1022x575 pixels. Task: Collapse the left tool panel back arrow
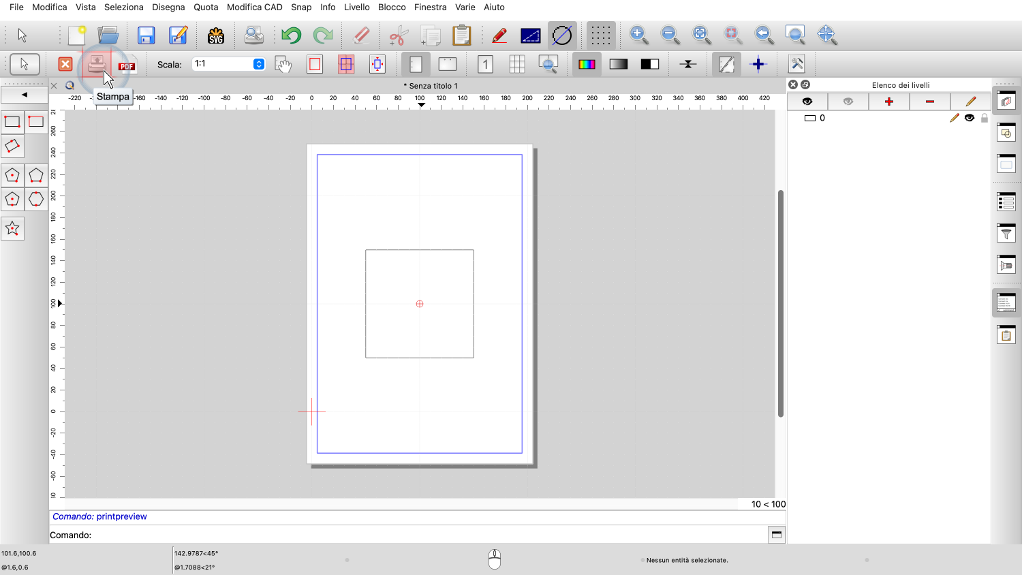25,95
